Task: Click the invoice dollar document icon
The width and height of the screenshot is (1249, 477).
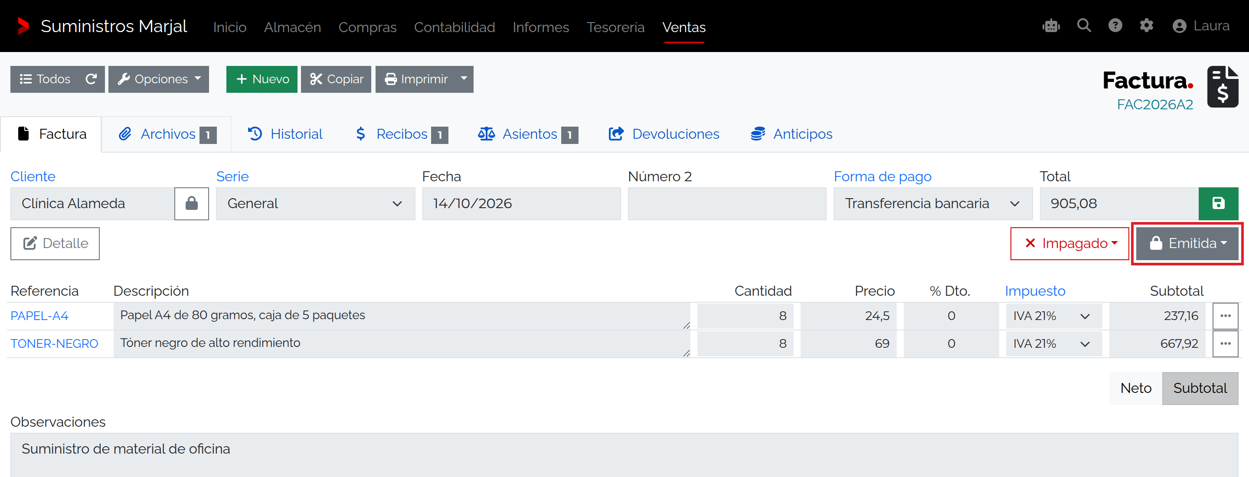Action: (x=1223, y=87)
